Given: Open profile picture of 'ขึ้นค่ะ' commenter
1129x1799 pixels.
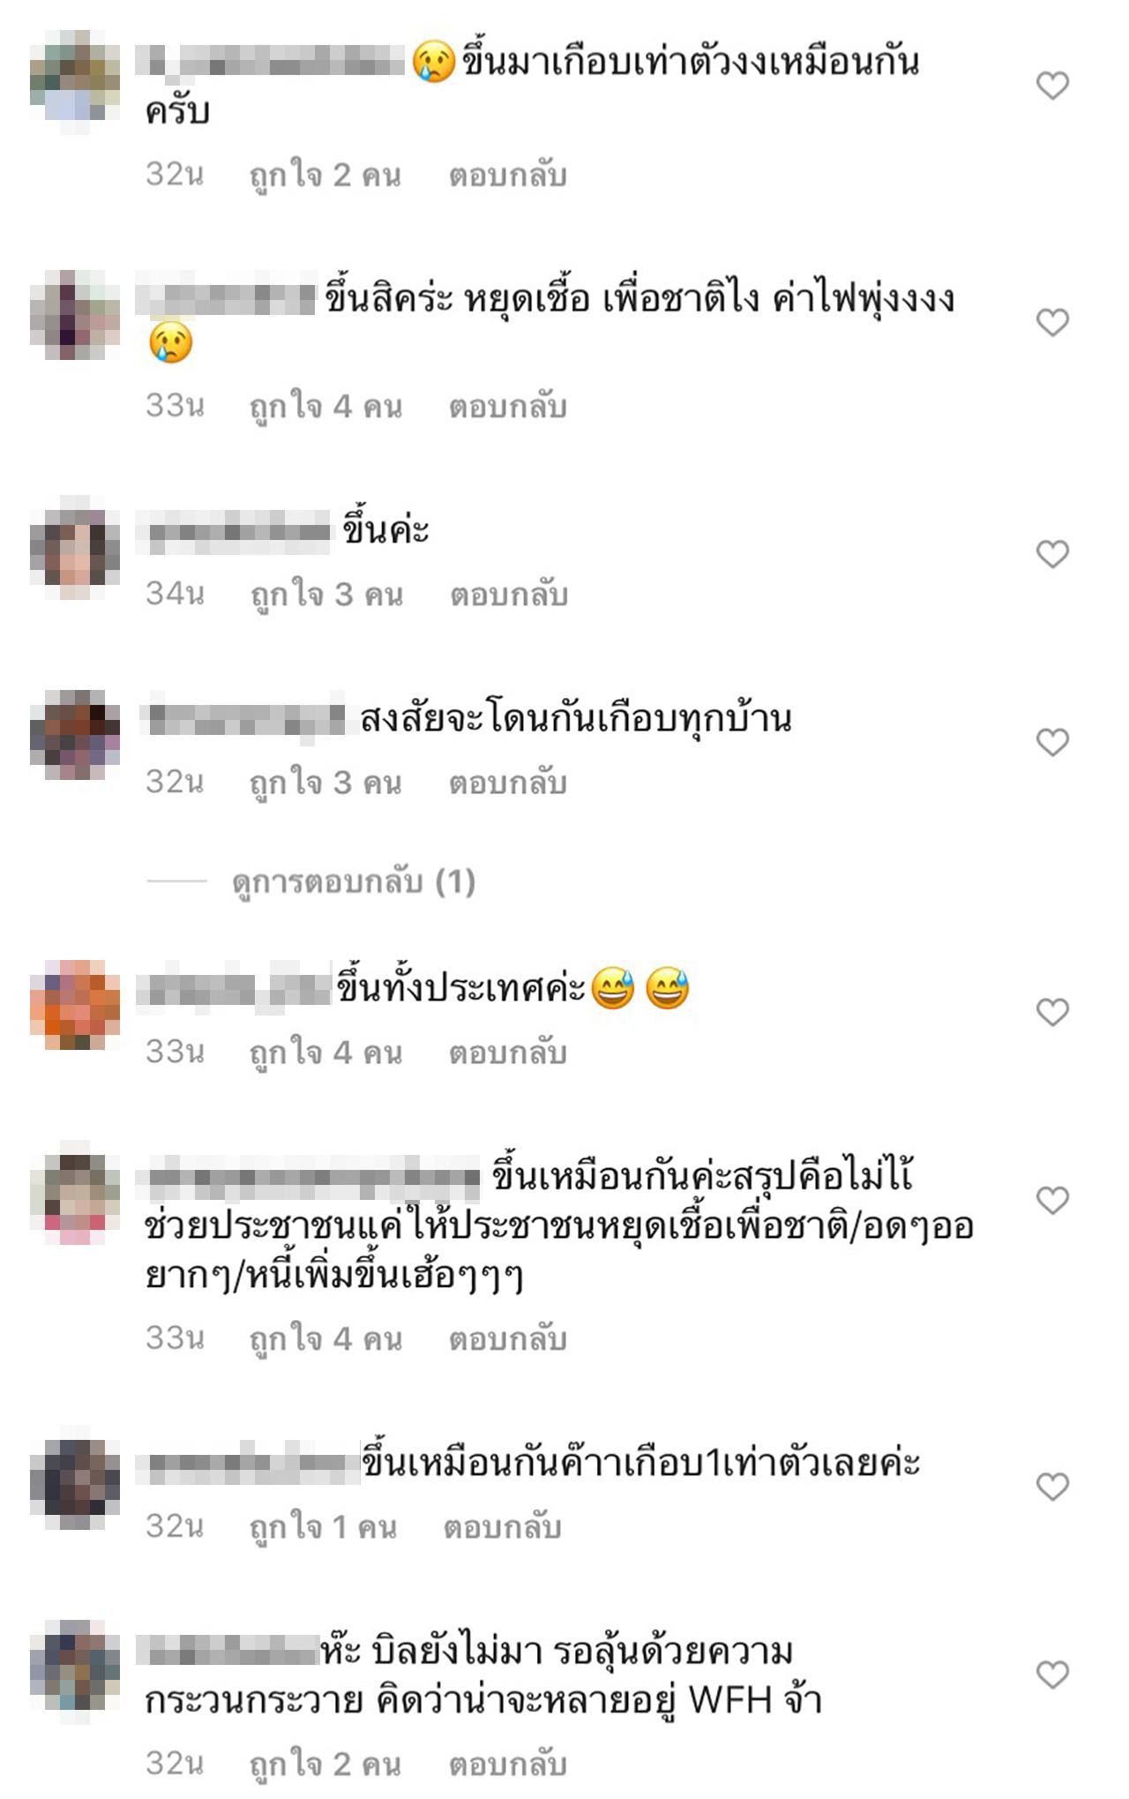Looking at the screenshot, I should point(75,547).
